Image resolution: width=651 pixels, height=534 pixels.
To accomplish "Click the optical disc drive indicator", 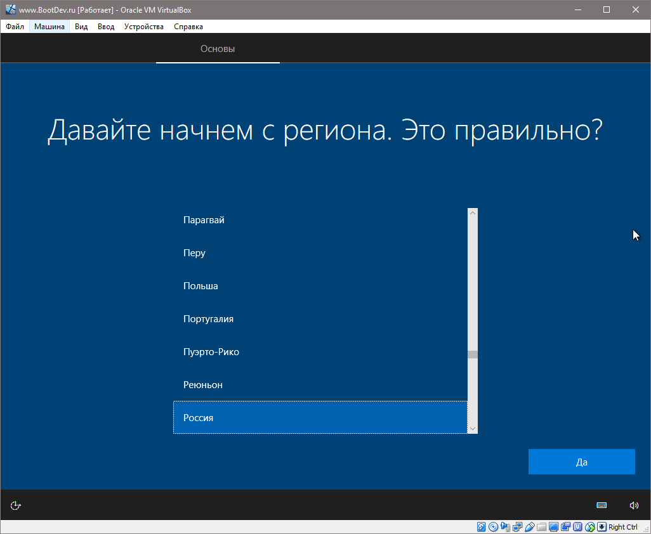I will (493, 527).
